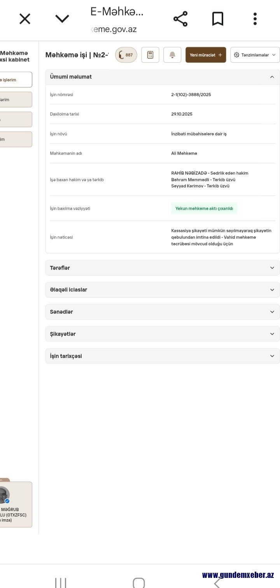The image size is (280, 588).
Task: Collapse the Ümumi məlumat section
Action: click(x=163, y=77)
